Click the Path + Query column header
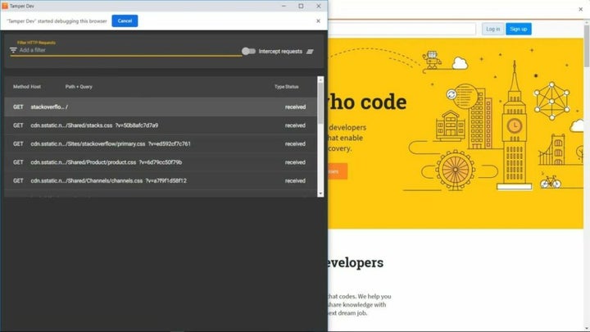The image size is (590, 332). [x=79, y=86]
